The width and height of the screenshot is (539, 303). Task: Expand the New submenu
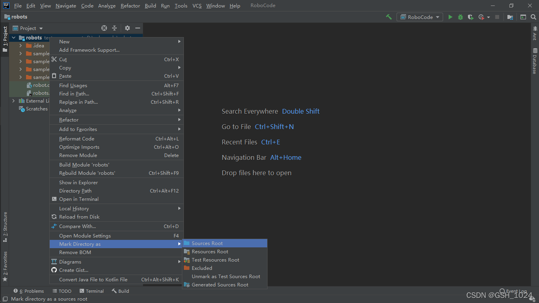116,42
